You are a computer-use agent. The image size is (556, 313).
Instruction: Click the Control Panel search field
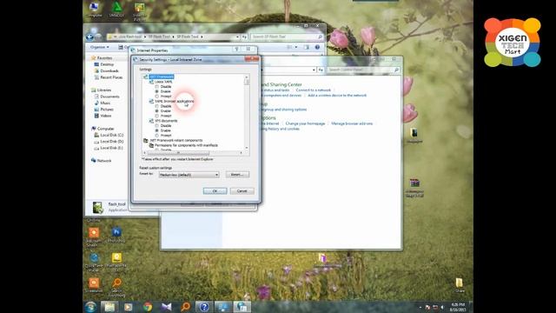363,70
